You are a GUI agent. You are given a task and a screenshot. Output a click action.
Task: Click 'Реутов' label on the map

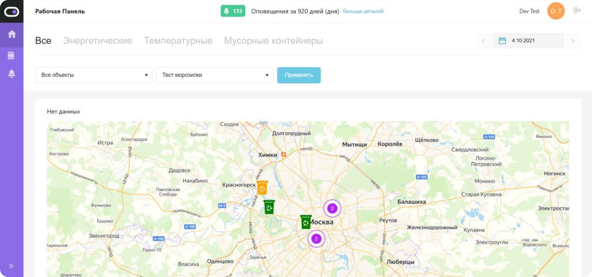[x=388, y=220]
